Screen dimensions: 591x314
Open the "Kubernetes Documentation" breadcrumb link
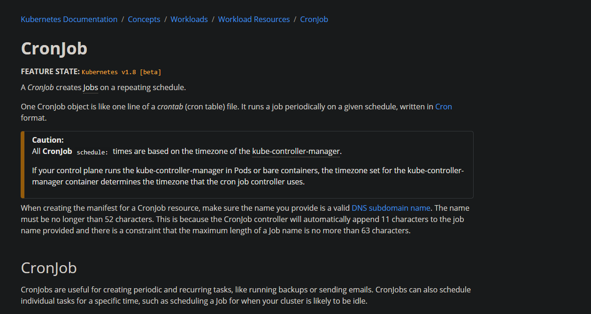(69, 19)
